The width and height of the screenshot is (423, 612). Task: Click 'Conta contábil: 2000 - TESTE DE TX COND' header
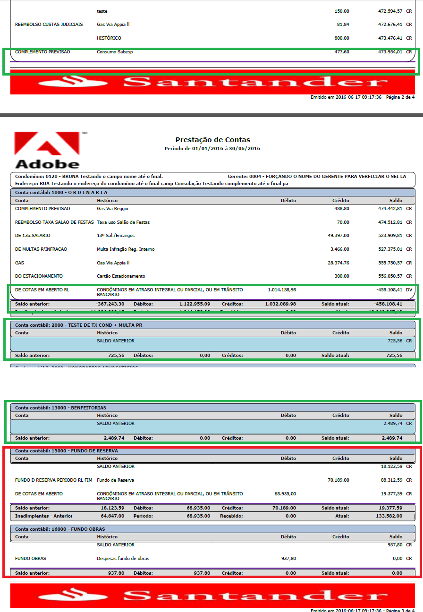212,325
